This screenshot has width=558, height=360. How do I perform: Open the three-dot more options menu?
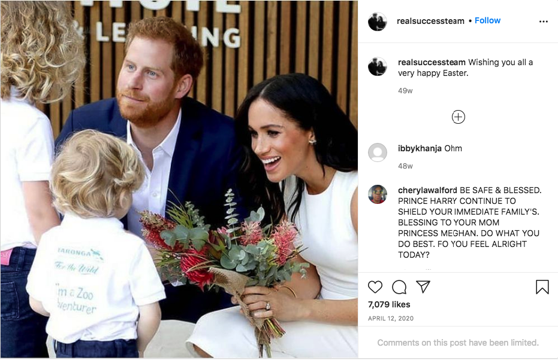tap(544, 22)
